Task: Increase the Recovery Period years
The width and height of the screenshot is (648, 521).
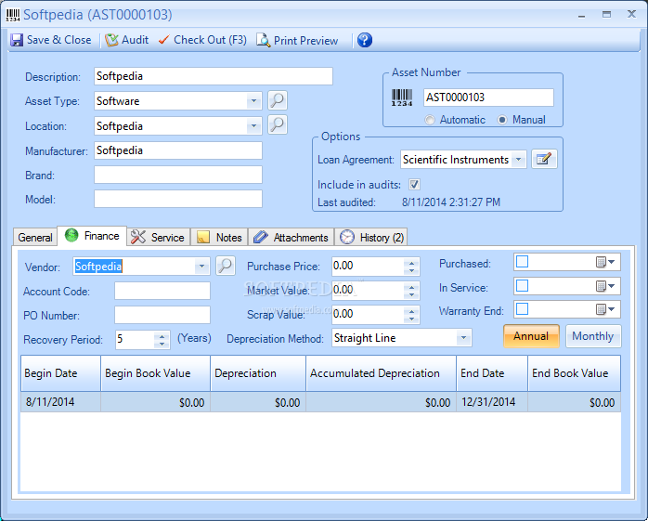Action: [162, 335]
